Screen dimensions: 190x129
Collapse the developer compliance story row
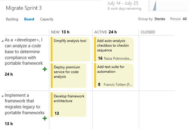pyautogui.click(x=3, y=40)
